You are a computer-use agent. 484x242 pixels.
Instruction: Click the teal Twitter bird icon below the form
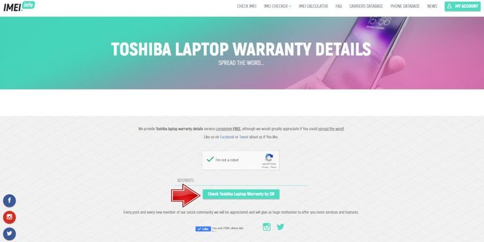(280, 227)
